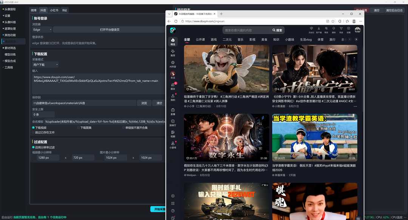Viewport: 408px width, 220px height.
Task: Switch to the 抖音 tab
Action: point(43,11)
